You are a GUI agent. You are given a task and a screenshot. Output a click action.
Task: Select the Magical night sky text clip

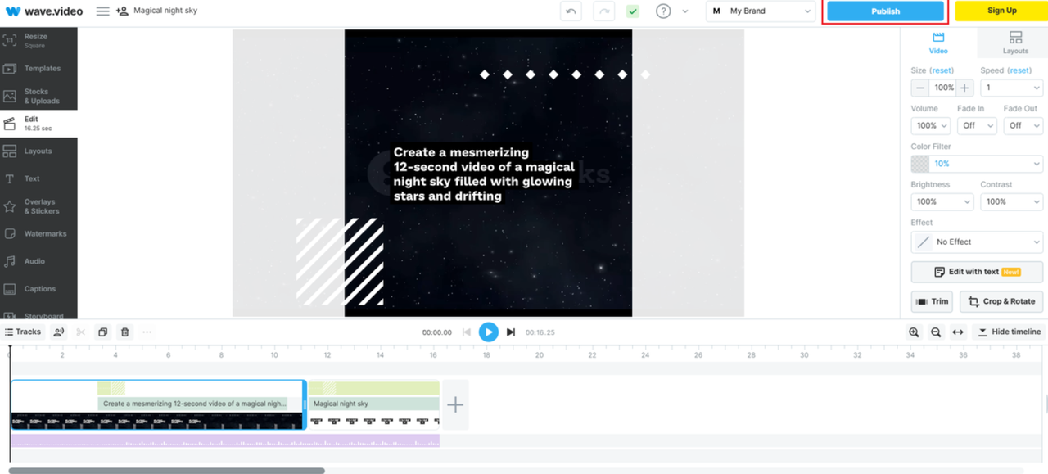tap(374, 404)
